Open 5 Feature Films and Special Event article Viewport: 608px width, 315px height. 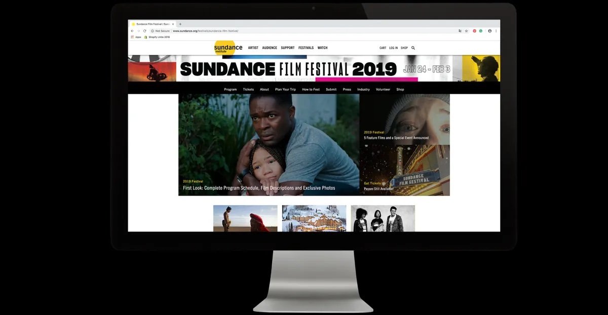(396, 138)
